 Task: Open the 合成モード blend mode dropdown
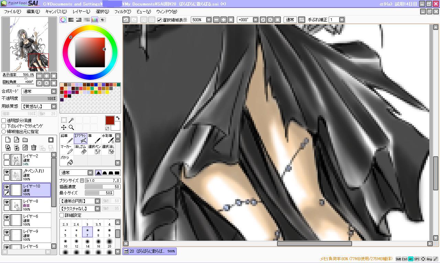[x=39, y=92]
